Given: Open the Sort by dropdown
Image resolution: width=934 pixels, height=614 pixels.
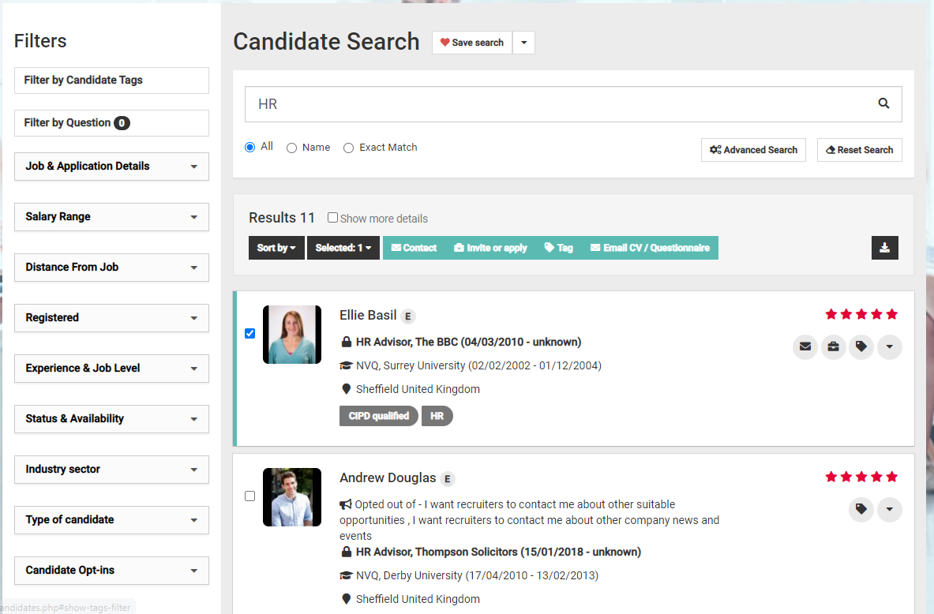Looking at the screenshot, I should (276, 248).
